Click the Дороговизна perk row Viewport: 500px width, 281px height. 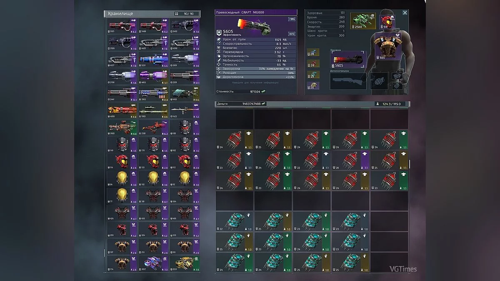(256, 77)
